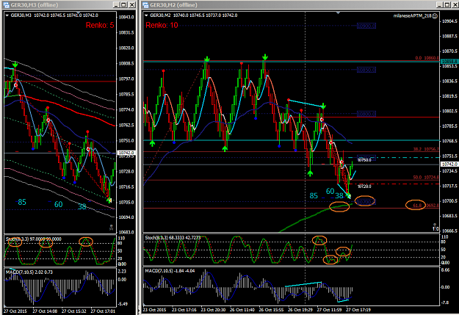The width and height of the screenshot is (459, 315).
Task: Click the 10900.0 price level box
Action: coord(366,26)
